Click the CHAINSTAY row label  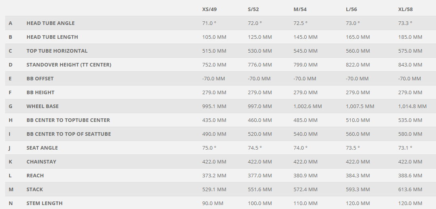pos(41,161)
